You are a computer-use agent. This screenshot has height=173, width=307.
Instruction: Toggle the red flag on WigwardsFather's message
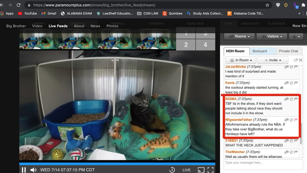click(x=296, y=120)
